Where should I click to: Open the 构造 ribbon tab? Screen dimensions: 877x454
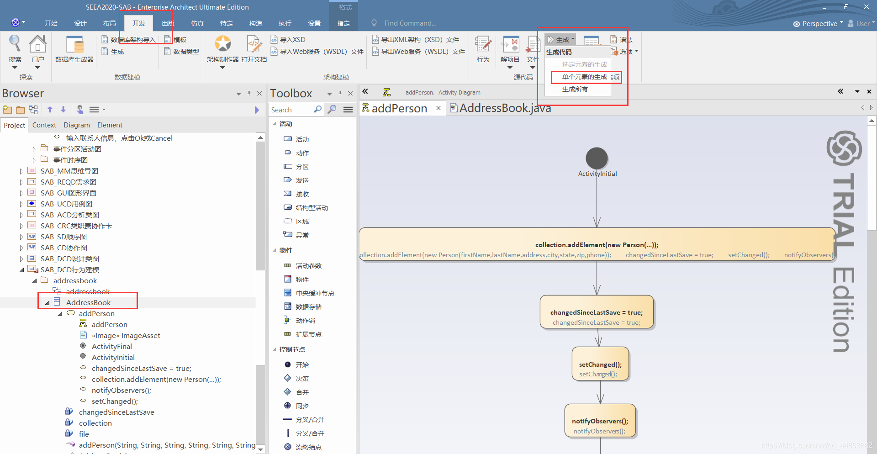tap(256, 23)
